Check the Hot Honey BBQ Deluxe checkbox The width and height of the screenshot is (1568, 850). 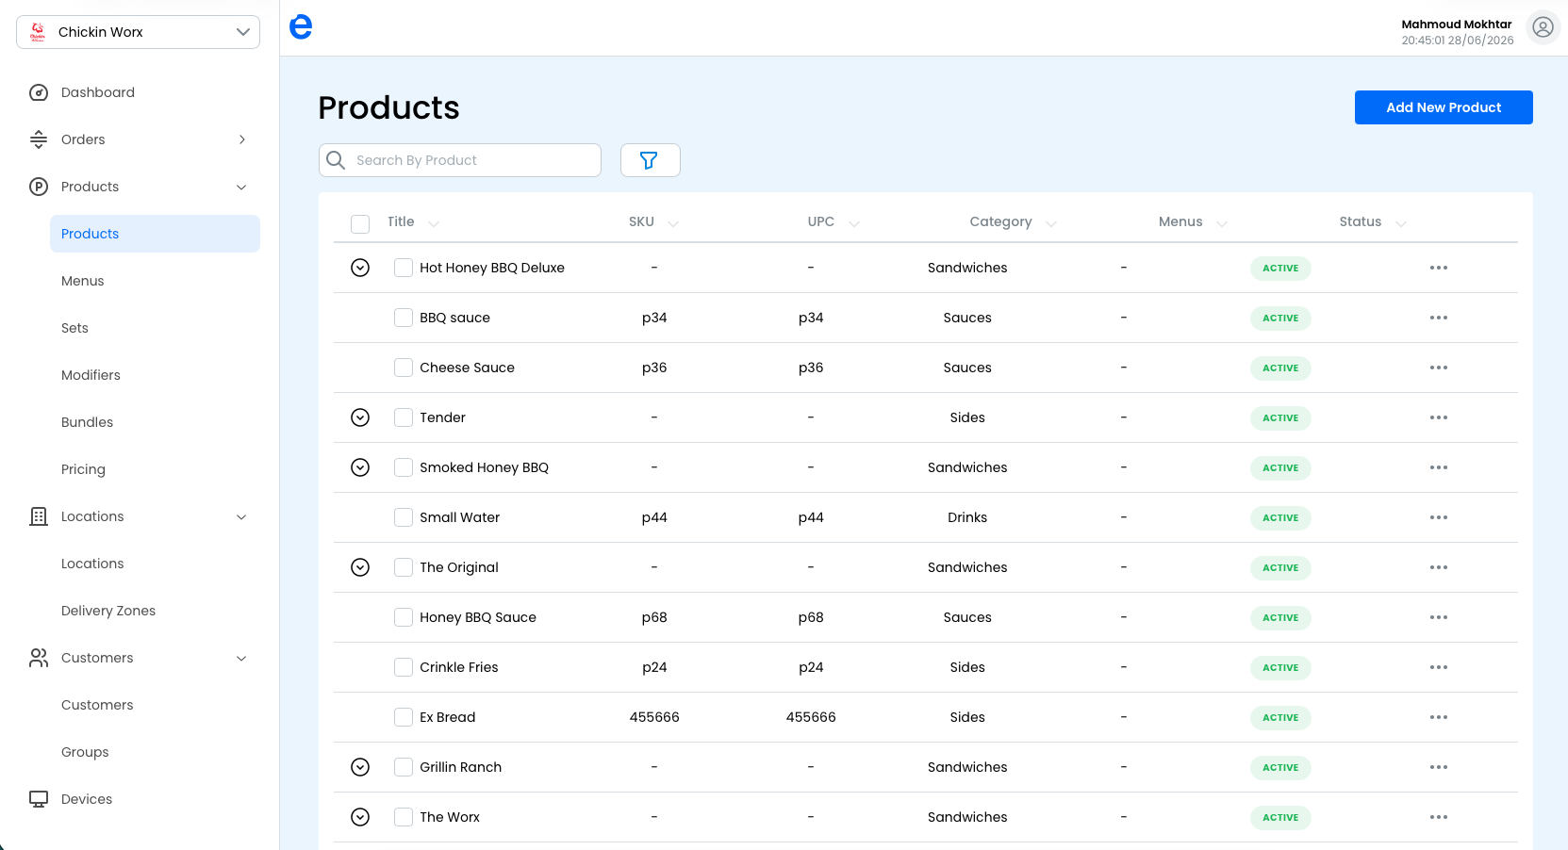click(x=404, y=268)
